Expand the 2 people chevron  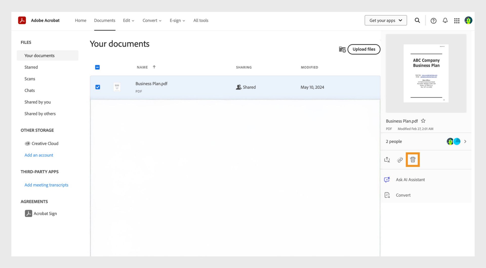click(465, 141)
